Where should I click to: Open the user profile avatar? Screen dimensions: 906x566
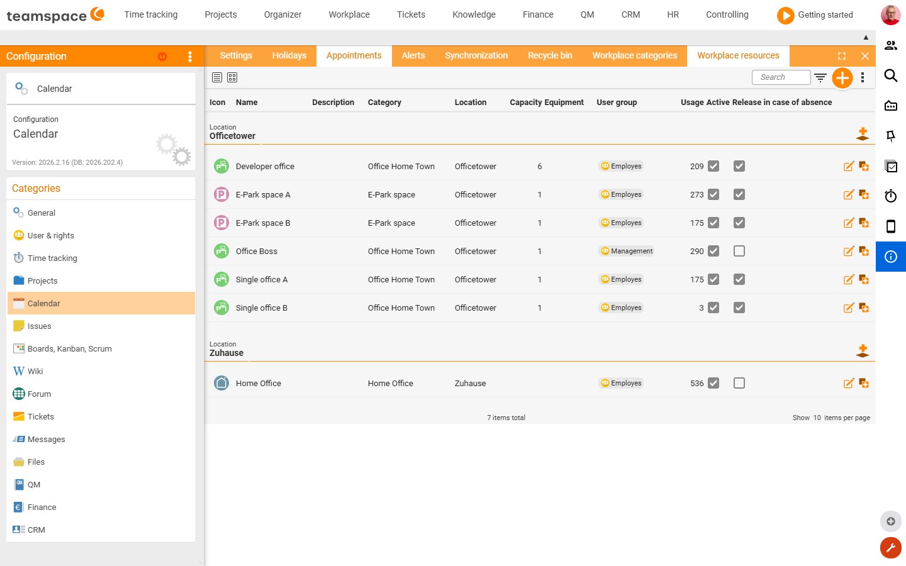891,14
